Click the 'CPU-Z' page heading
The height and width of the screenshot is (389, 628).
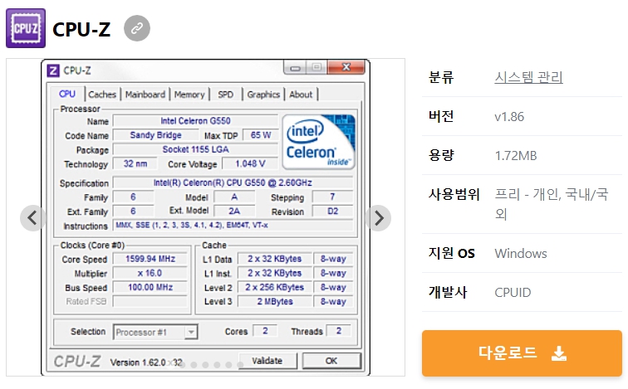pyautogui.click(x=81, y=29)
